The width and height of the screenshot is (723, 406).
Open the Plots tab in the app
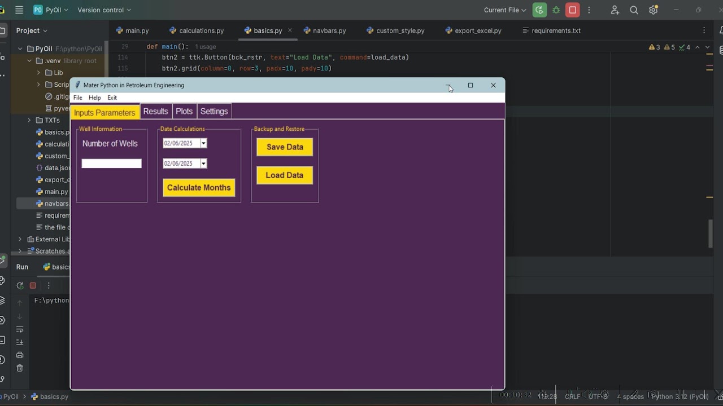(184, 111)
